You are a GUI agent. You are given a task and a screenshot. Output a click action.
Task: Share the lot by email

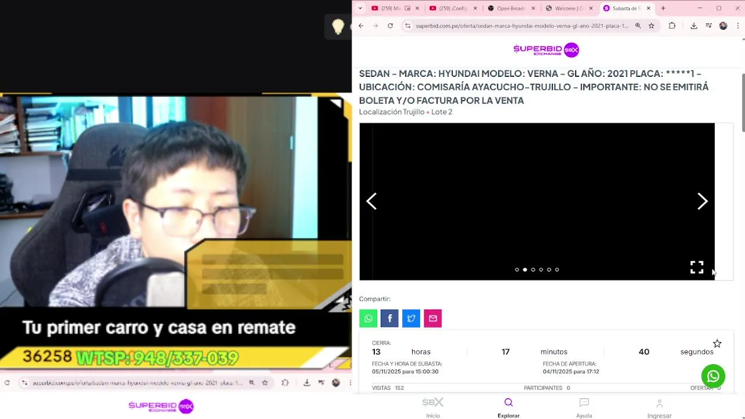click(x=432, y=318)
